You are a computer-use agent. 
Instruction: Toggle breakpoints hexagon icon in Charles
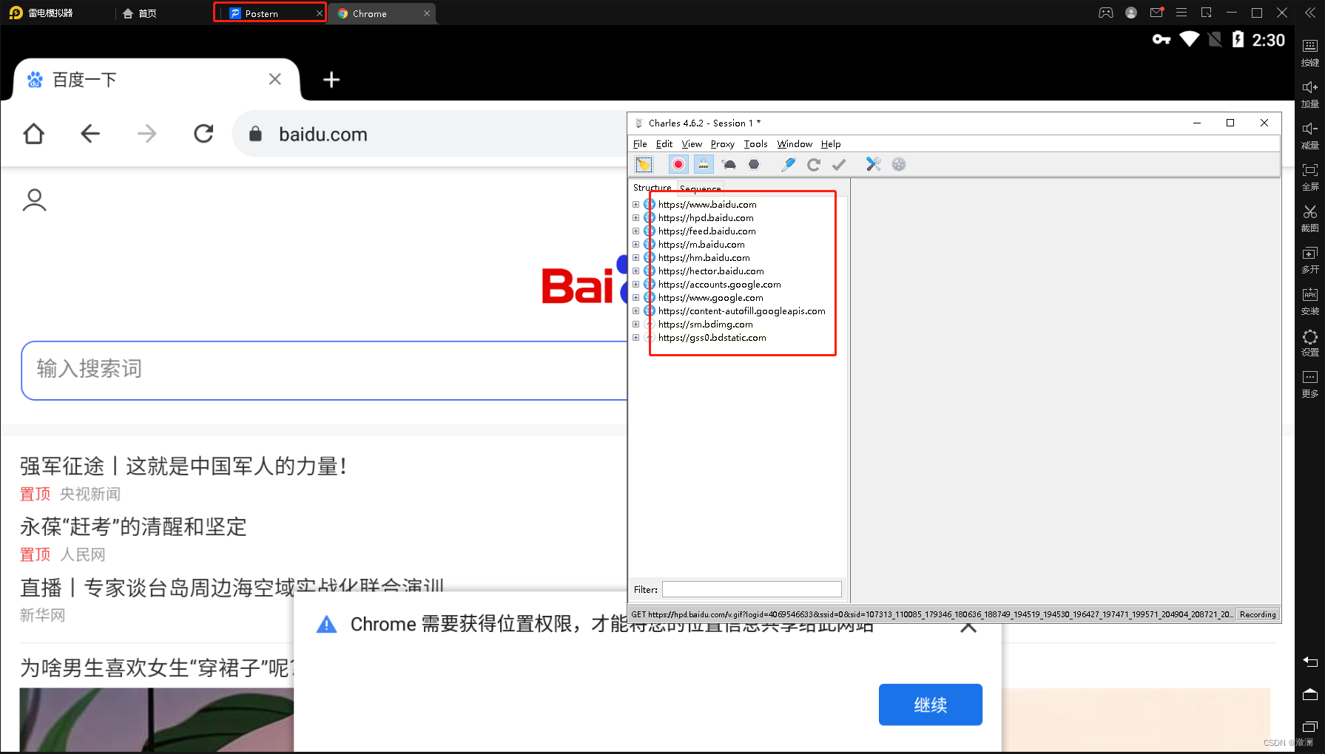754,164
